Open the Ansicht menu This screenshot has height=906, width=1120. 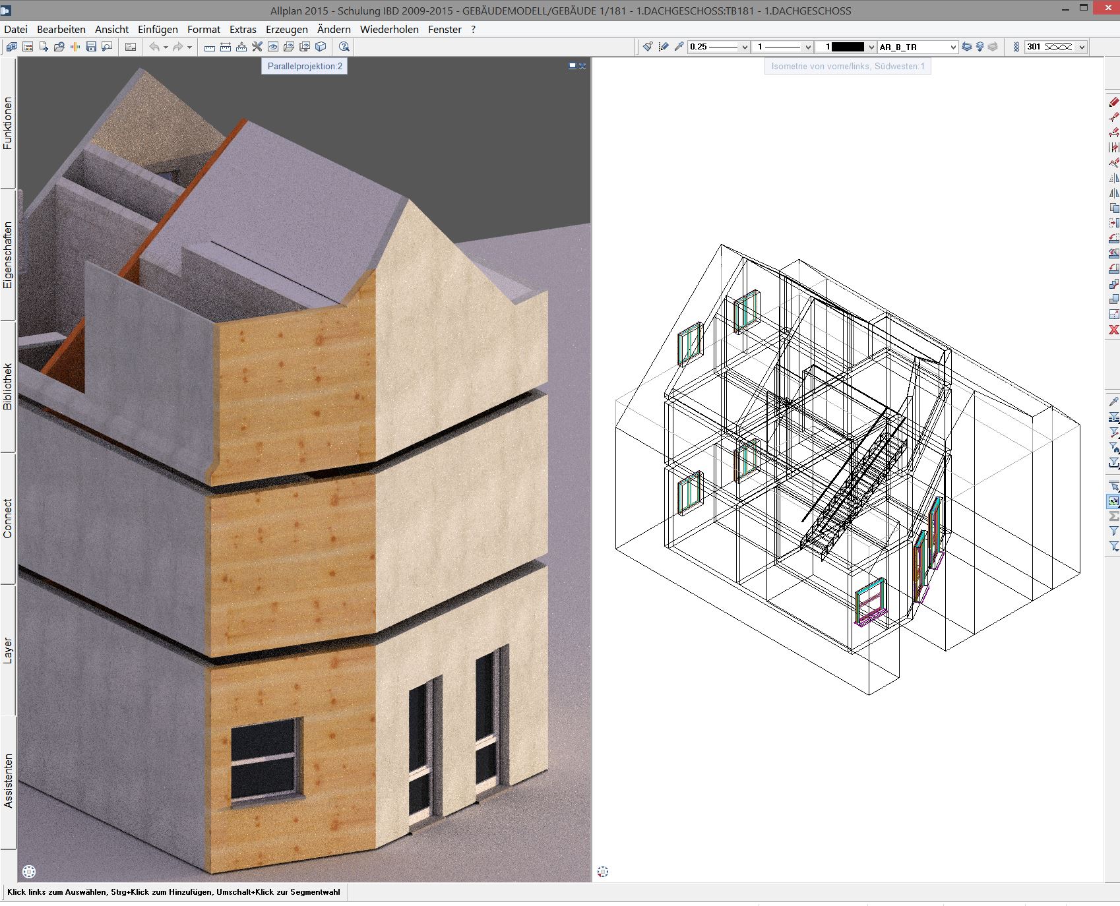tap(111, 29)
